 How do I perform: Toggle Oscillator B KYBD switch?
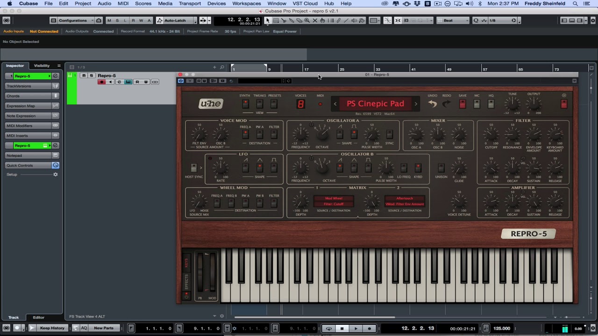(418, 168)
